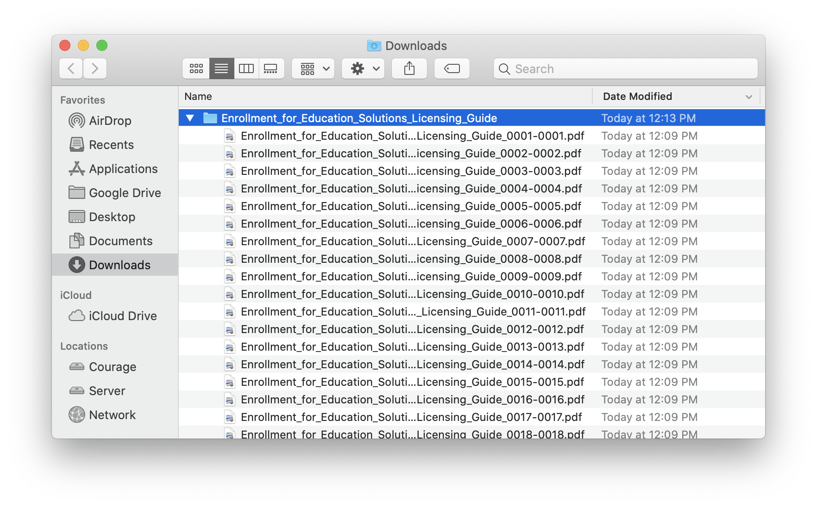Image resolution: width=817 pixels, height=507 pixels.
Task: Switch to icon view
Action: point(196,69)
